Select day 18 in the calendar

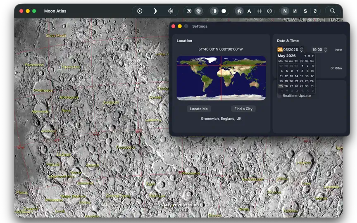(x=281, y=81)
